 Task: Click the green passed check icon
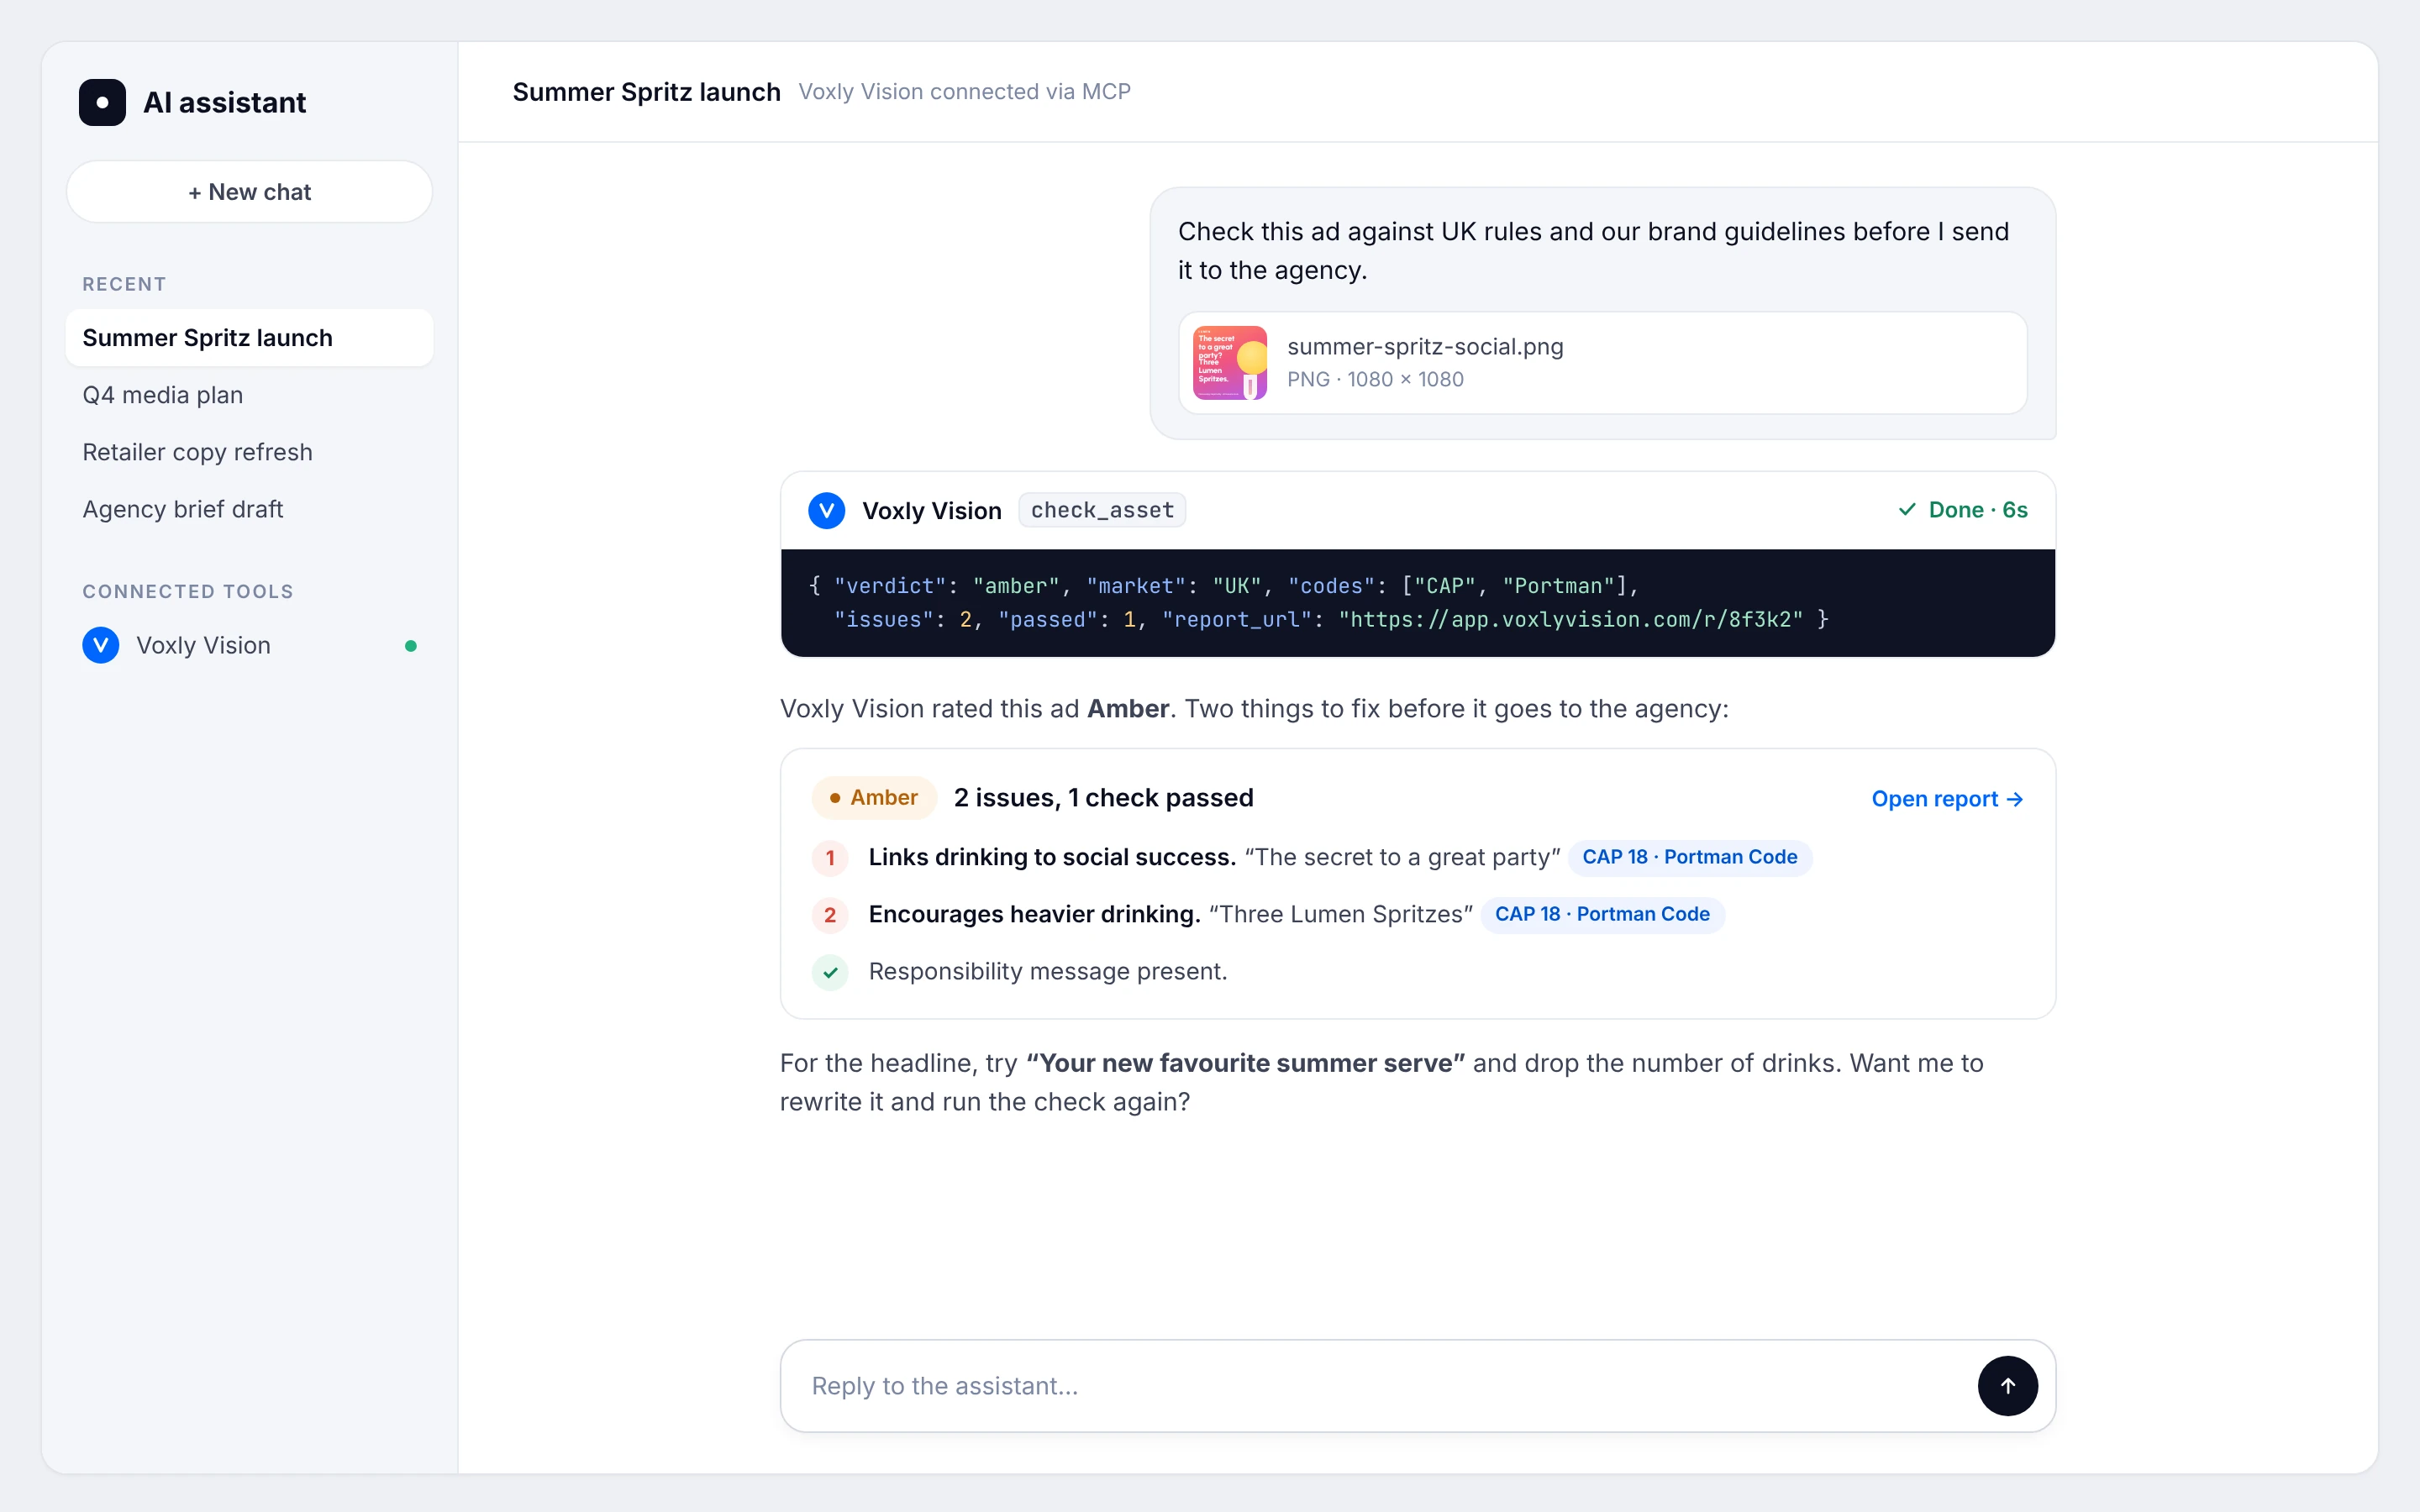pyautogui.click(x=830, y=972)
